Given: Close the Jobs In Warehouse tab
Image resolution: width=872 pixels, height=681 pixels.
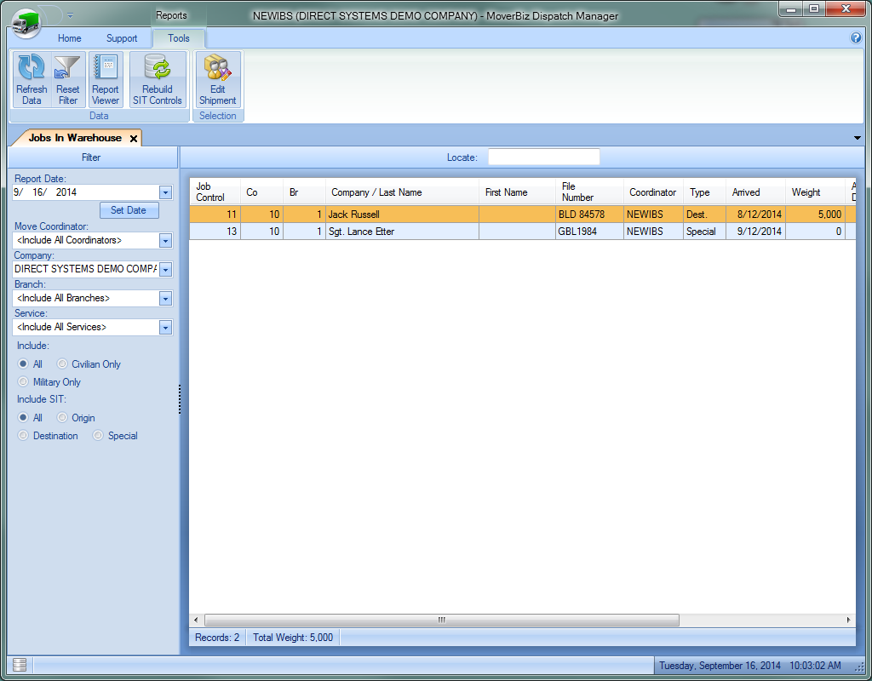Looking at the screenshot, I should (x=134, y=138).
